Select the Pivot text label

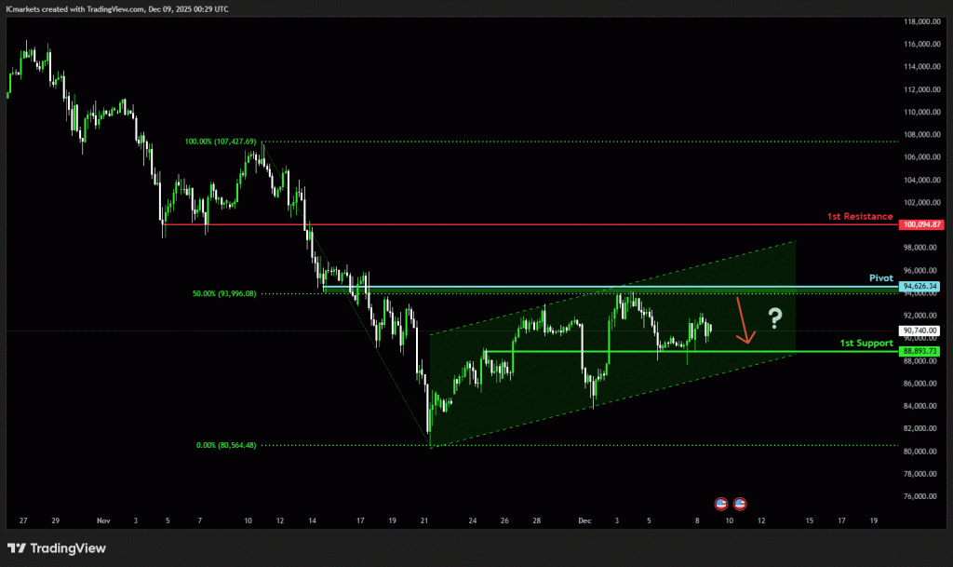point(880,278)
